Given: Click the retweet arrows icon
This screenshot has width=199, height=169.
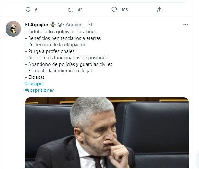Looking at the screenshot, I should 71,10.
